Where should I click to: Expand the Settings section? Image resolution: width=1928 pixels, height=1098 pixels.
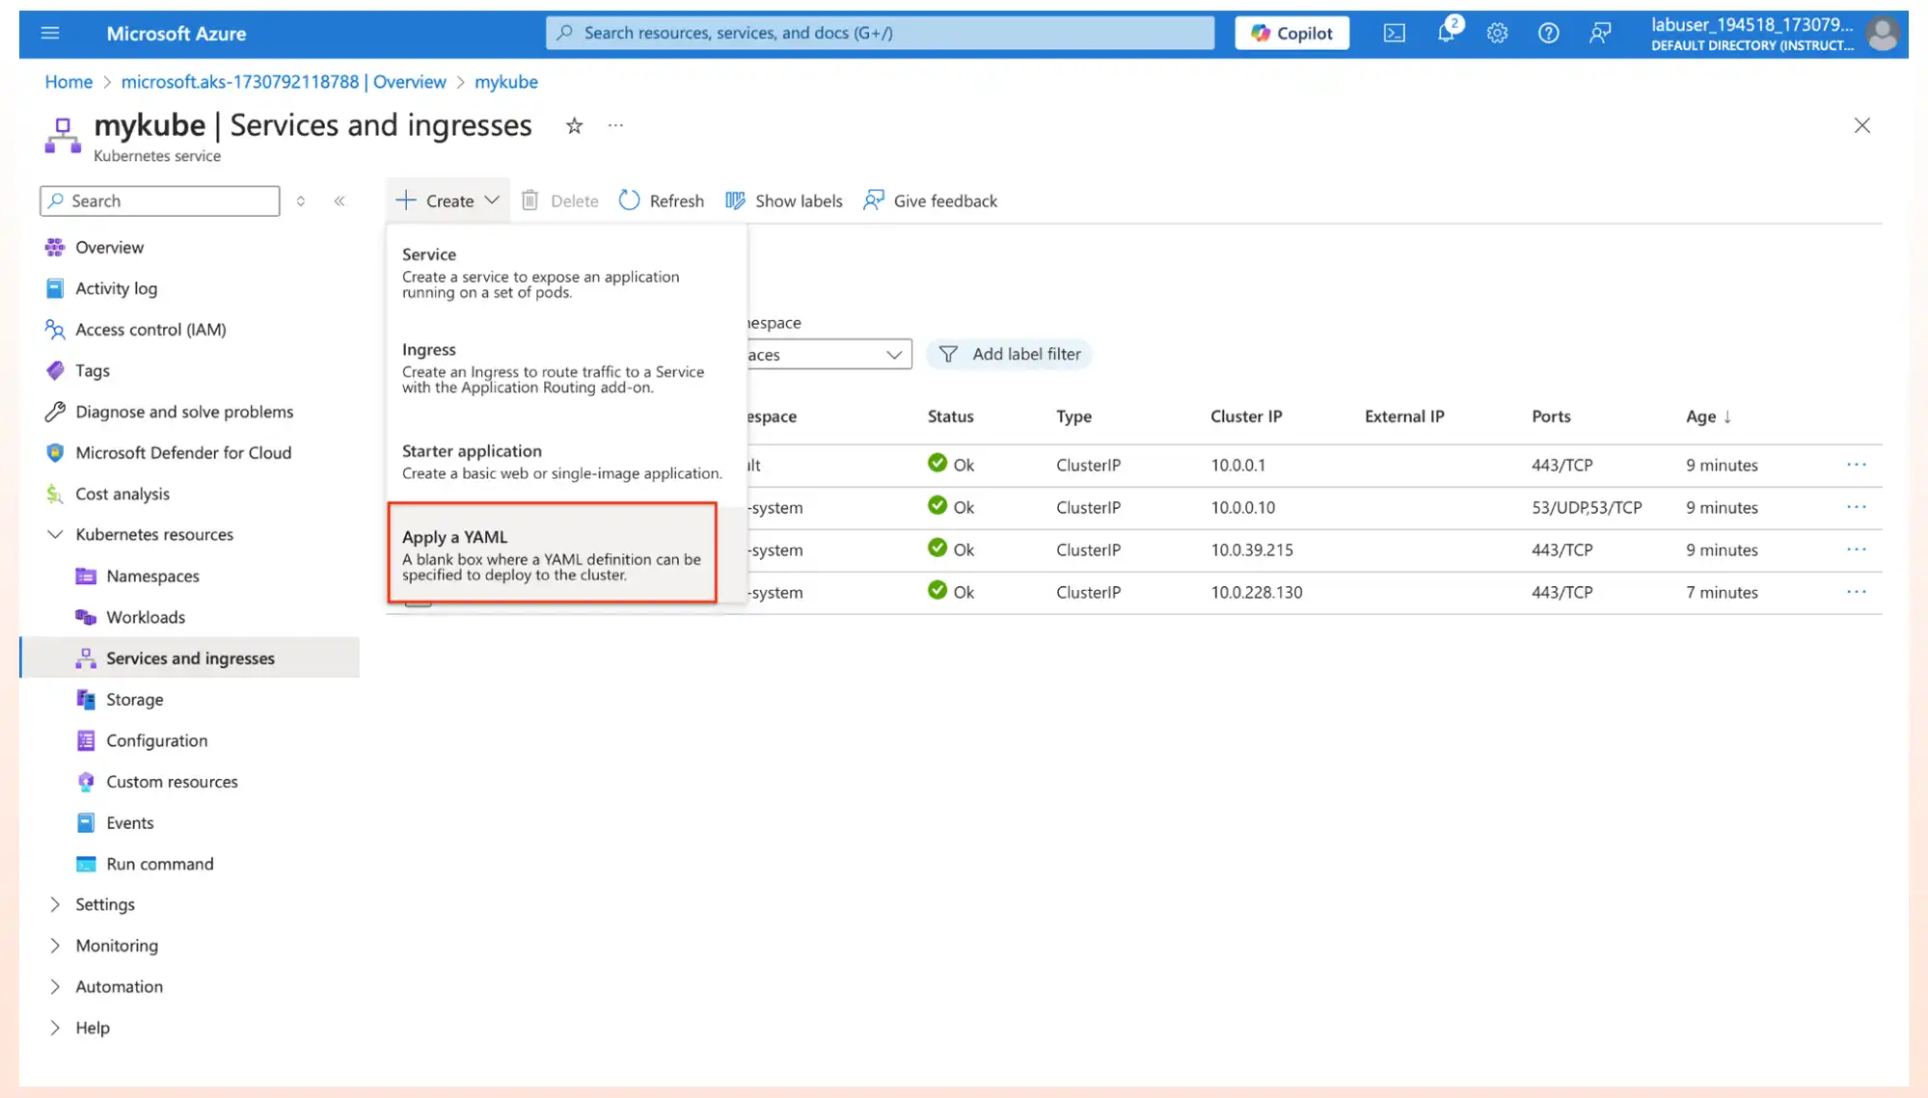pyautogui.click(x=55, y=904)
